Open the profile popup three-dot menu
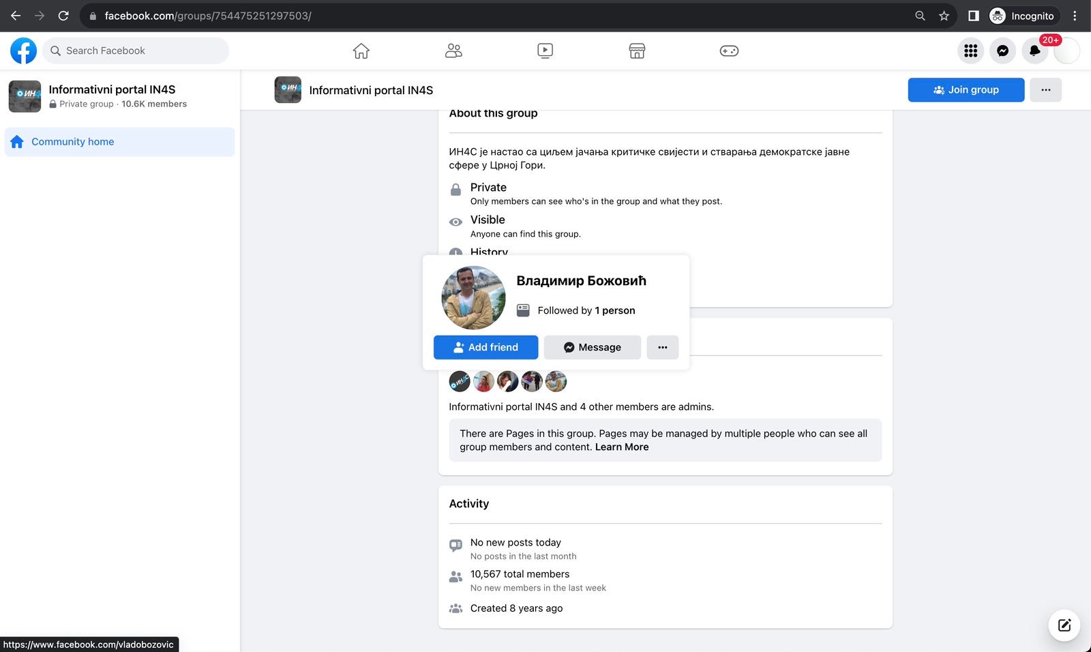Screen dimensions: 1091x652 (663, 347)
